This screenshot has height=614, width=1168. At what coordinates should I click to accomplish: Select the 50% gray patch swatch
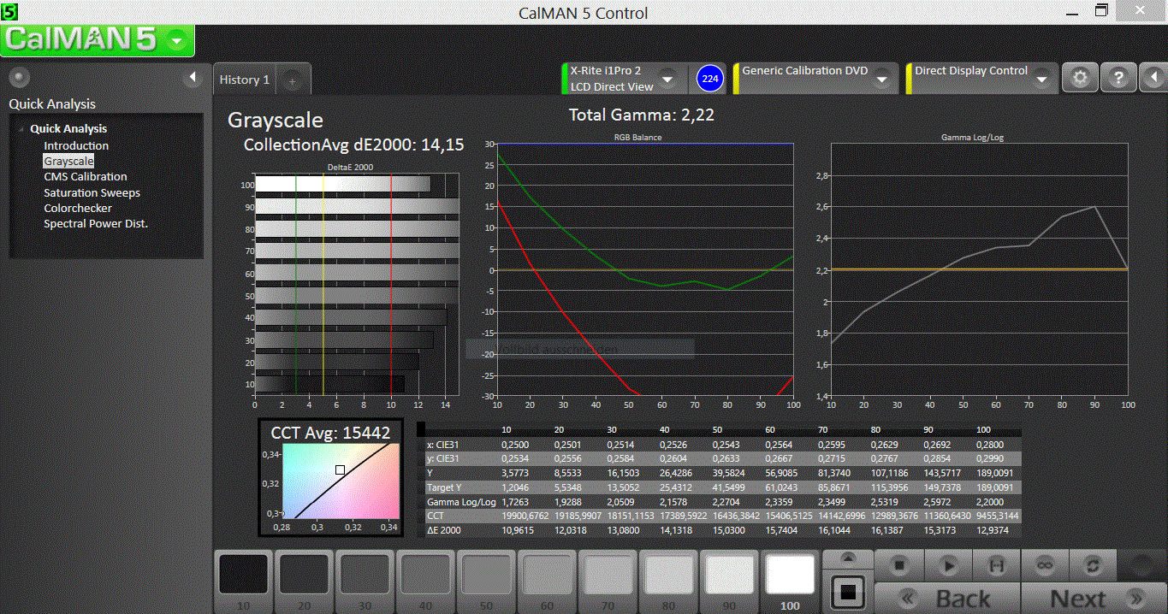tap(486, 575)
